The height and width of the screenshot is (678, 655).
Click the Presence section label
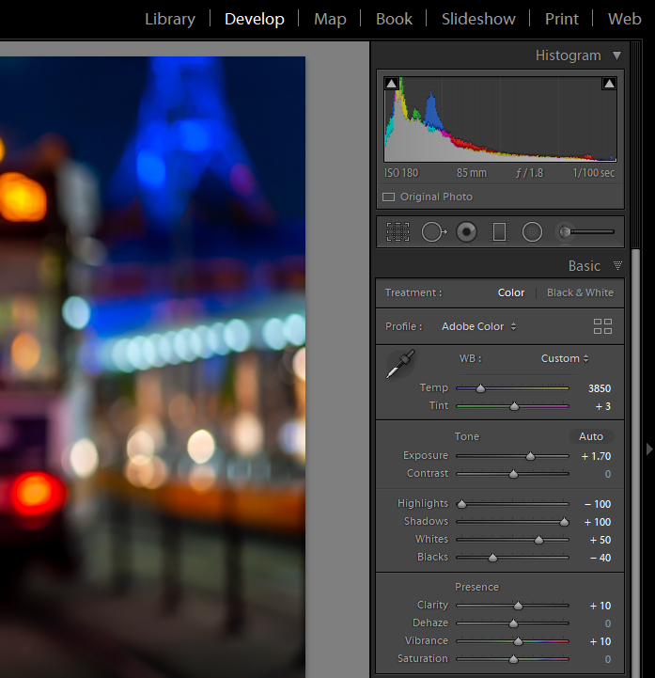click(x=476, y=587)
